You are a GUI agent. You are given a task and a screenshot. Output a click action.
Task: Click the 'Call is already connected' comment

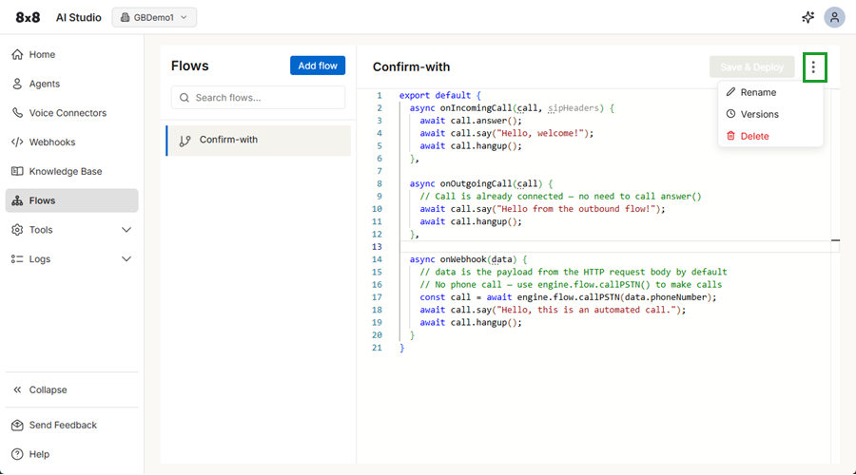tap(560, 197)
